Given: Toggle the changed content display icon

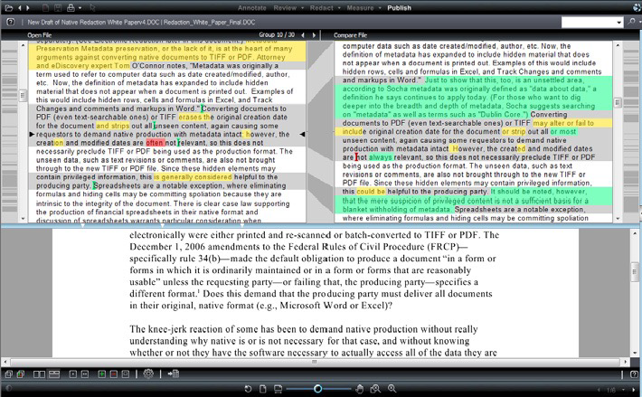Looking at the screenshot, I should 126,373.
